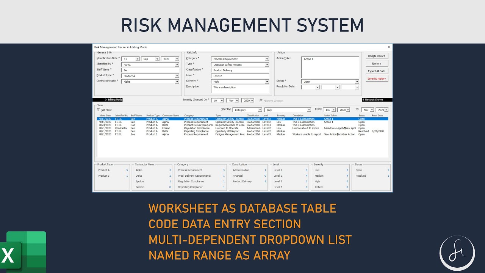The height and width of the screenshot is (273, 485).
Task: Close the Risk Management Tracker form
Action: coord(389,47)
